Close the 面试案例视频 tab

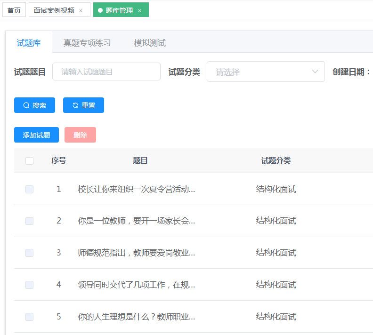pos(81,10)
